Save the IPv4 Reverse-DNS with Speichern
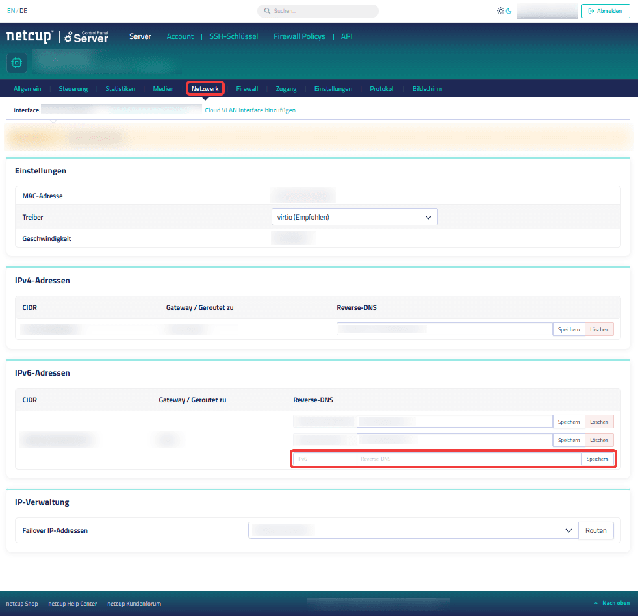Viewport: 638px width, 616px height. tap(568, 329)
